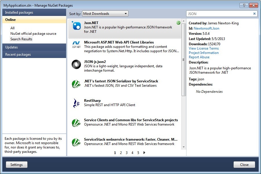261x174 pixels.
Task: Open the Sort by Most Downloads dropdown
Action: [105, 14]
